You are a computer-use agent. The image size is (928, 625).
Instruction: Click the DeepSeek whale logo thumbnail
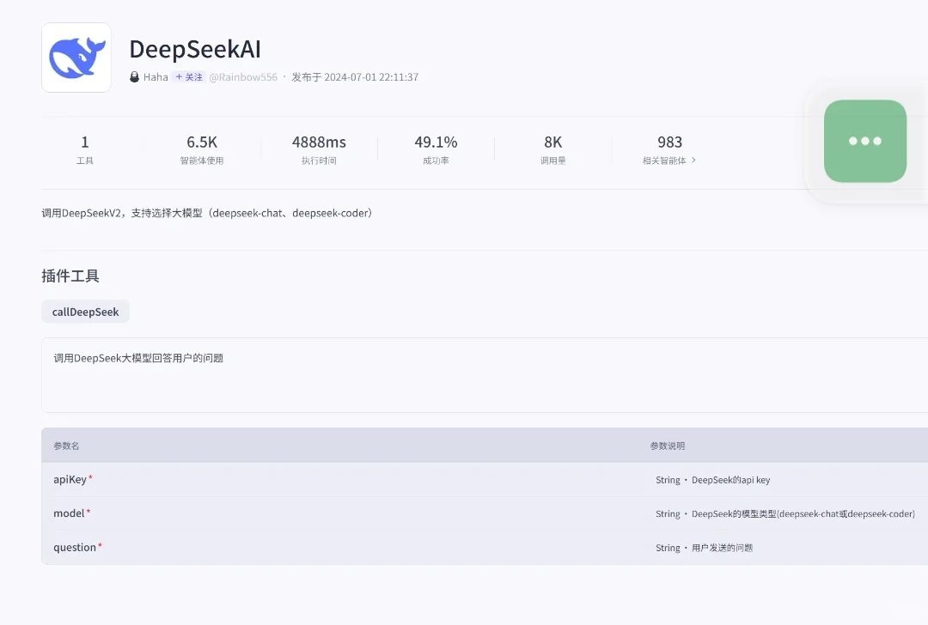(76, 58)
